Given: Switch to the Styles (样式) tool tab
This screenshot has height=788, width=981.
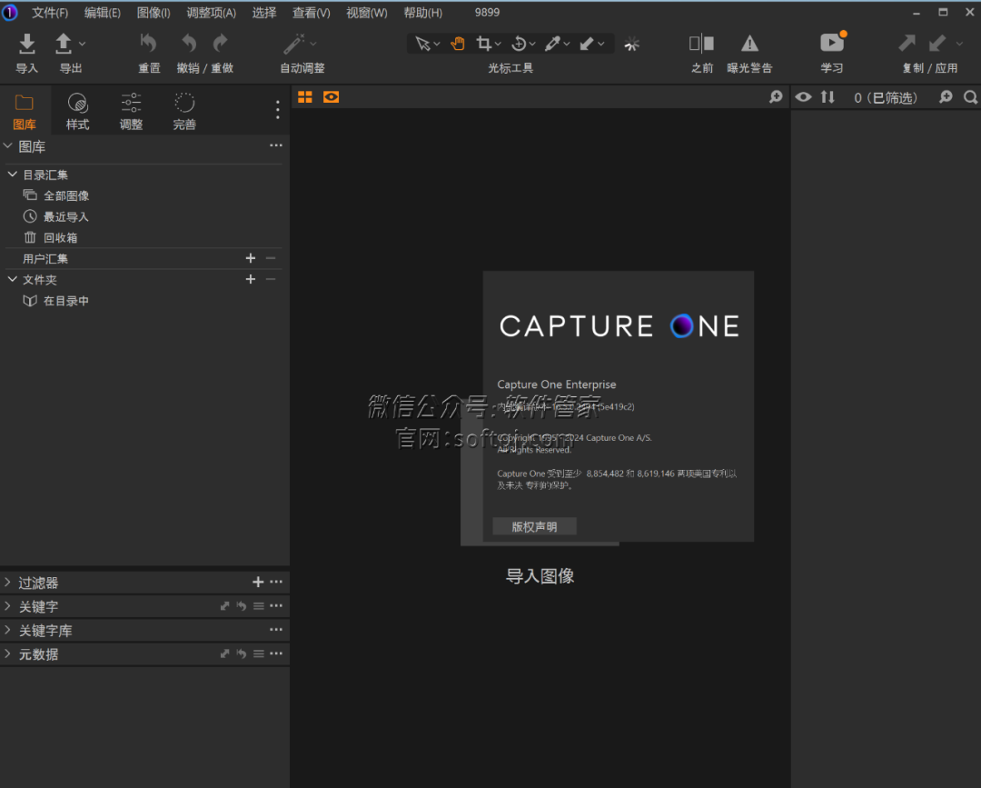Looking at the screenshot, I should coord(77,112).
